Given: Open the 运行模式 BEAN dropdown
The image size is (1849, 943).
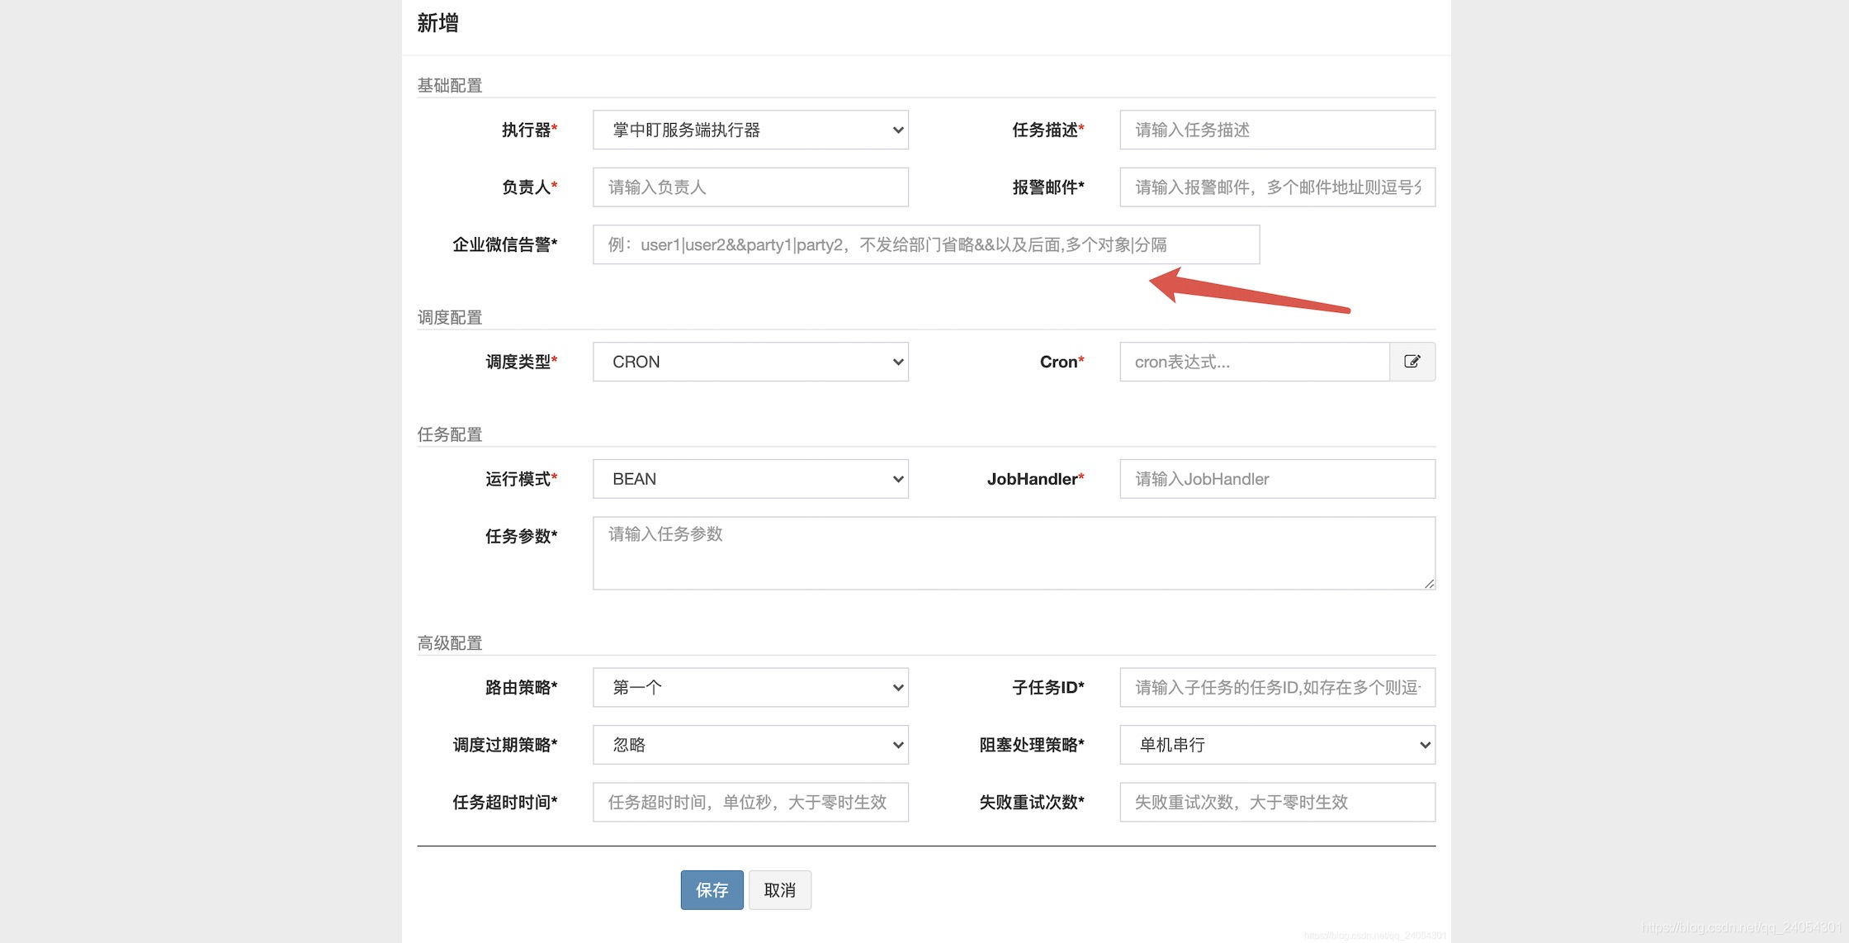Looking at the screenshot, I should [x=750, y=479].
